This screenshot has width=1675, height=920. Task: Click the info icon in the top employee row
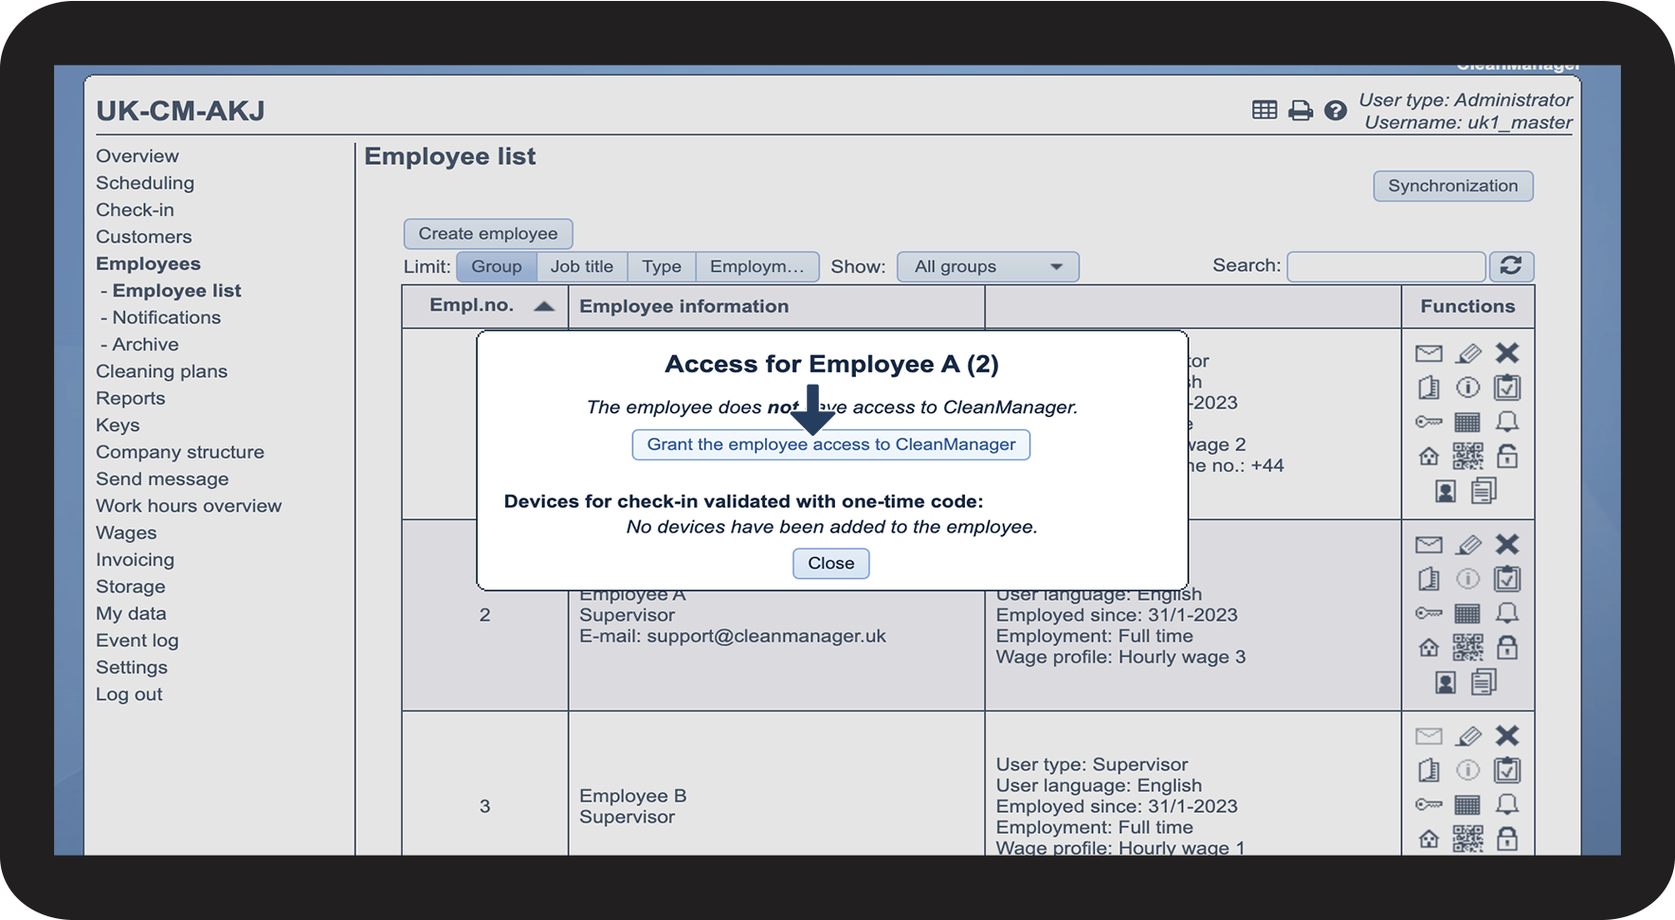click(1467, 388)
